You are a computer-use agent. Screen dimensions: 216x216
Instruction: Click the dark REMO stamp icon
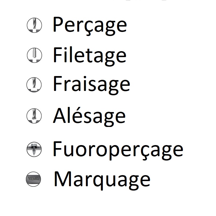point(33,179)
